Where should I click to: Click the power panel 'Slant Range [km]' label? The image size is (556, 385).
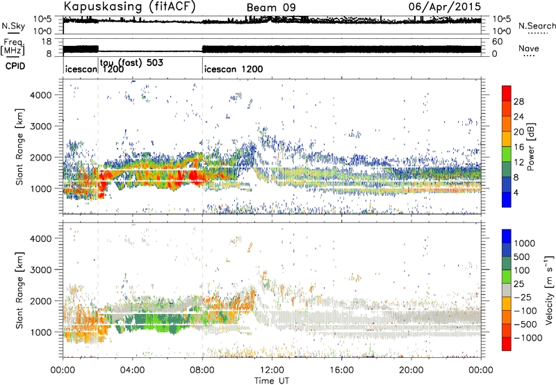click(19, 147)
